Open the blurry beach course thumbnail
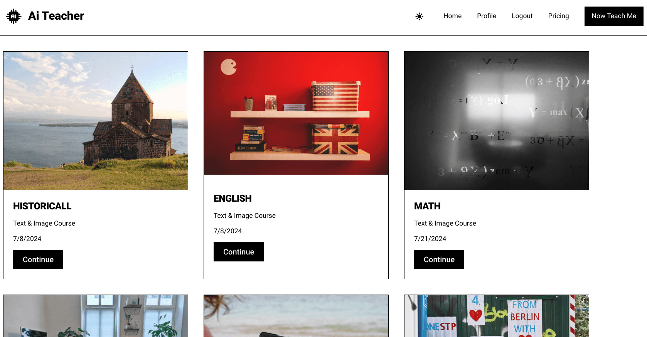The height and width of the screenshot is (337, 647). 296,316
